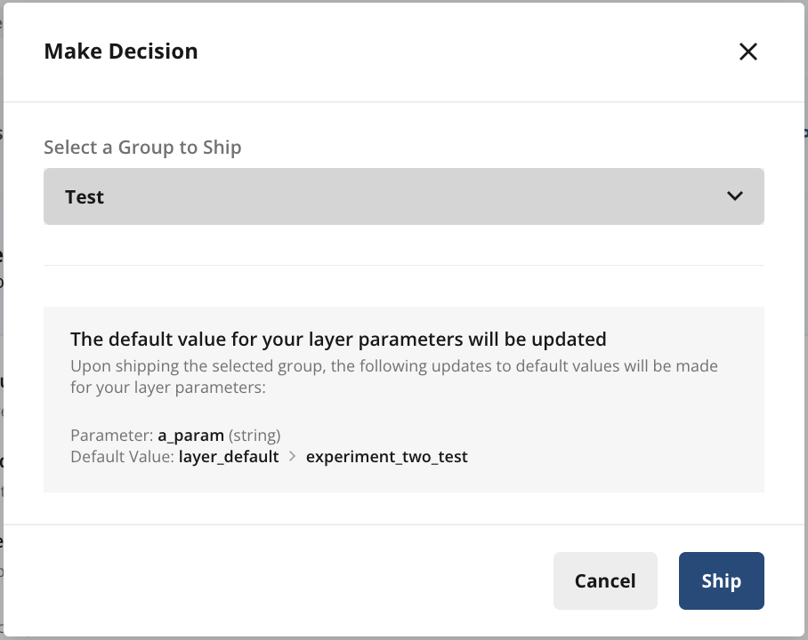808x640 pixels.
Task: Click the X icon in the dialog header
Action: coord(748,52)
